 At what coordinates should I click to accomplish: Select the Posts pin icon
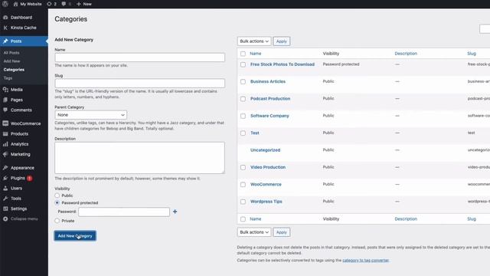[x=5, y=41]
